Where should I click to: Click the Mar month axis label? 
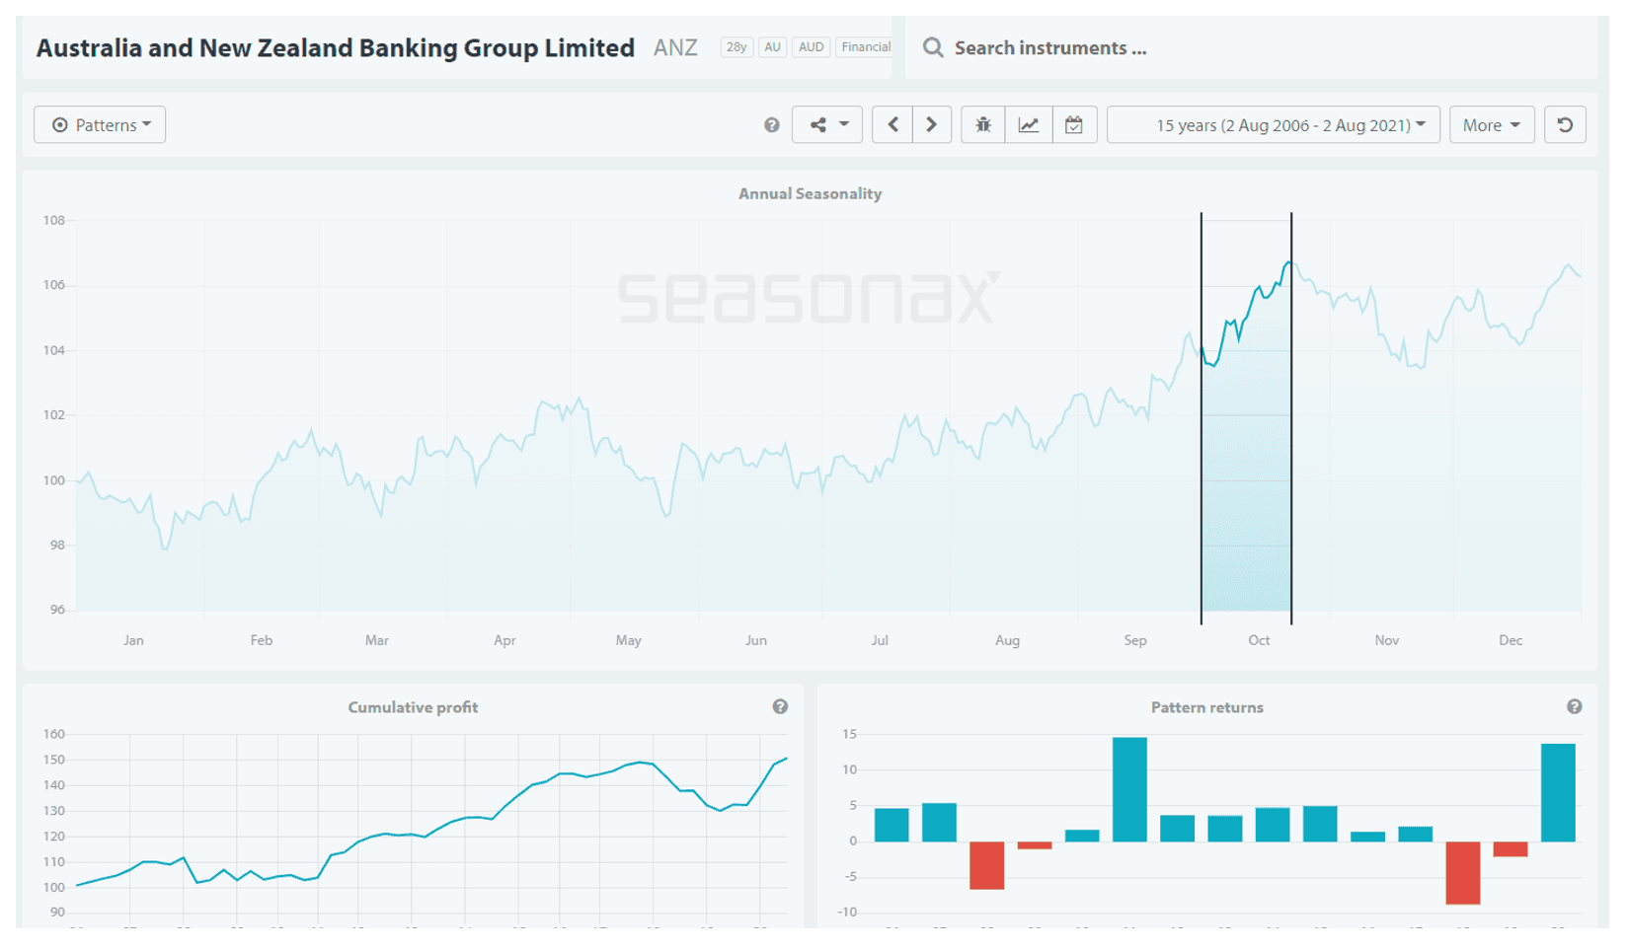pyautogui.click(x=376, y=640)
